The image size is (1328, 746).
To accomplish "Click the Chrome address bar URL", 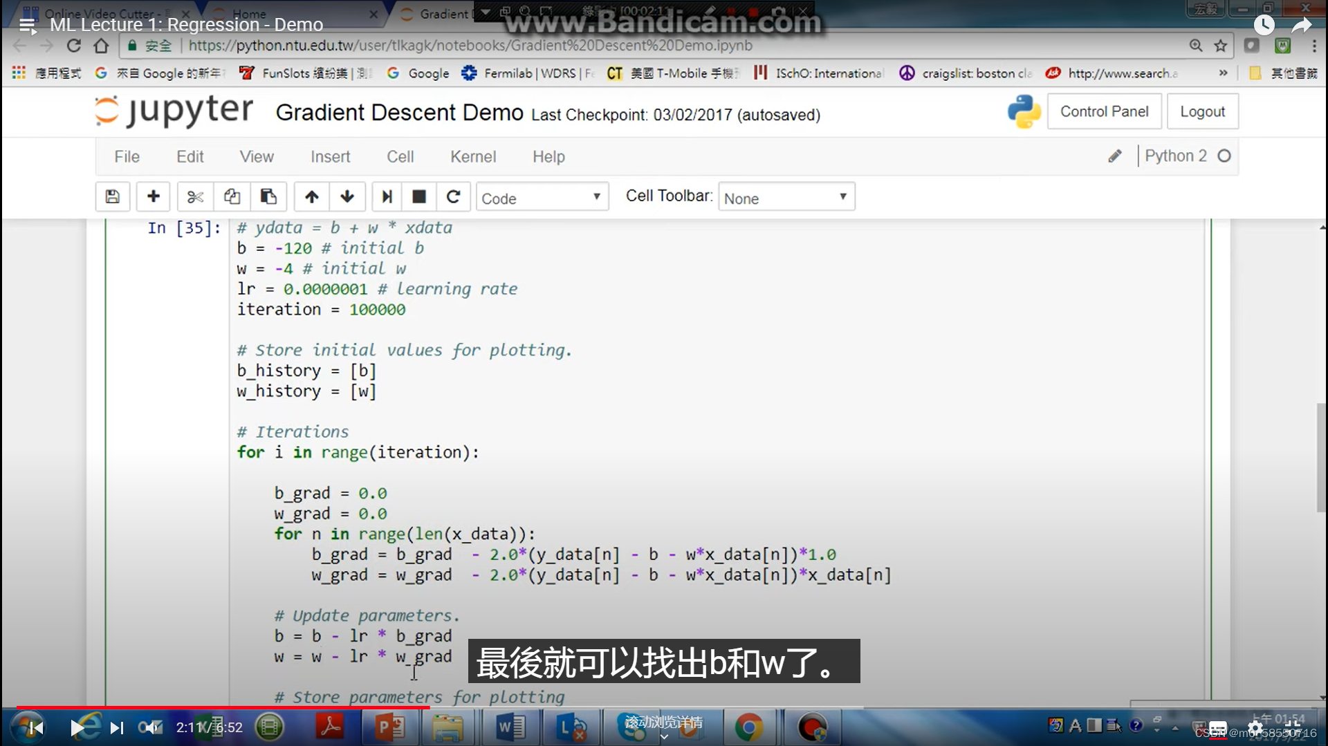I will [x=470, y=46].
